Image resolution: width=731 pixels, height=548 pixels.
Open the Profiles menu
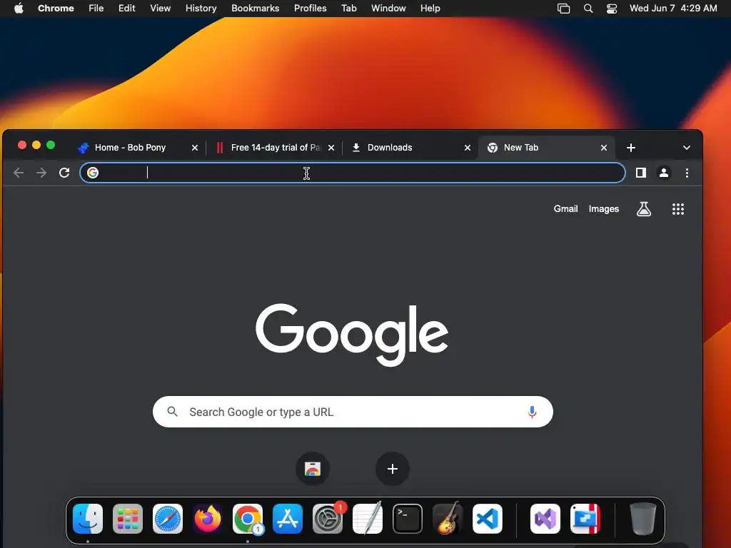(311, 8)
